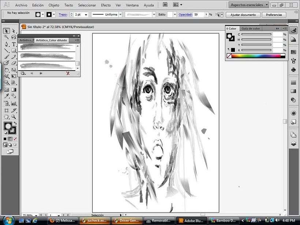Activate the Eyedropper tool
Screen dimensions: 300x225
click(6, 96)
